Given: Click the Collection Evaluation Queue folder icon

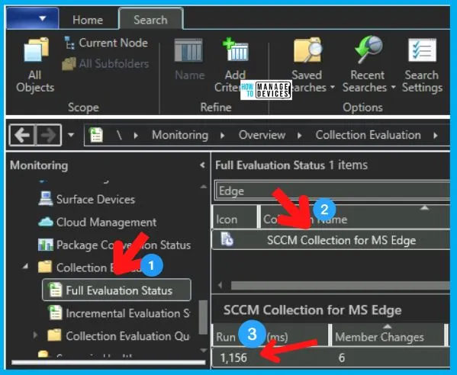Looking at the screenshot, I should point(54,335).
